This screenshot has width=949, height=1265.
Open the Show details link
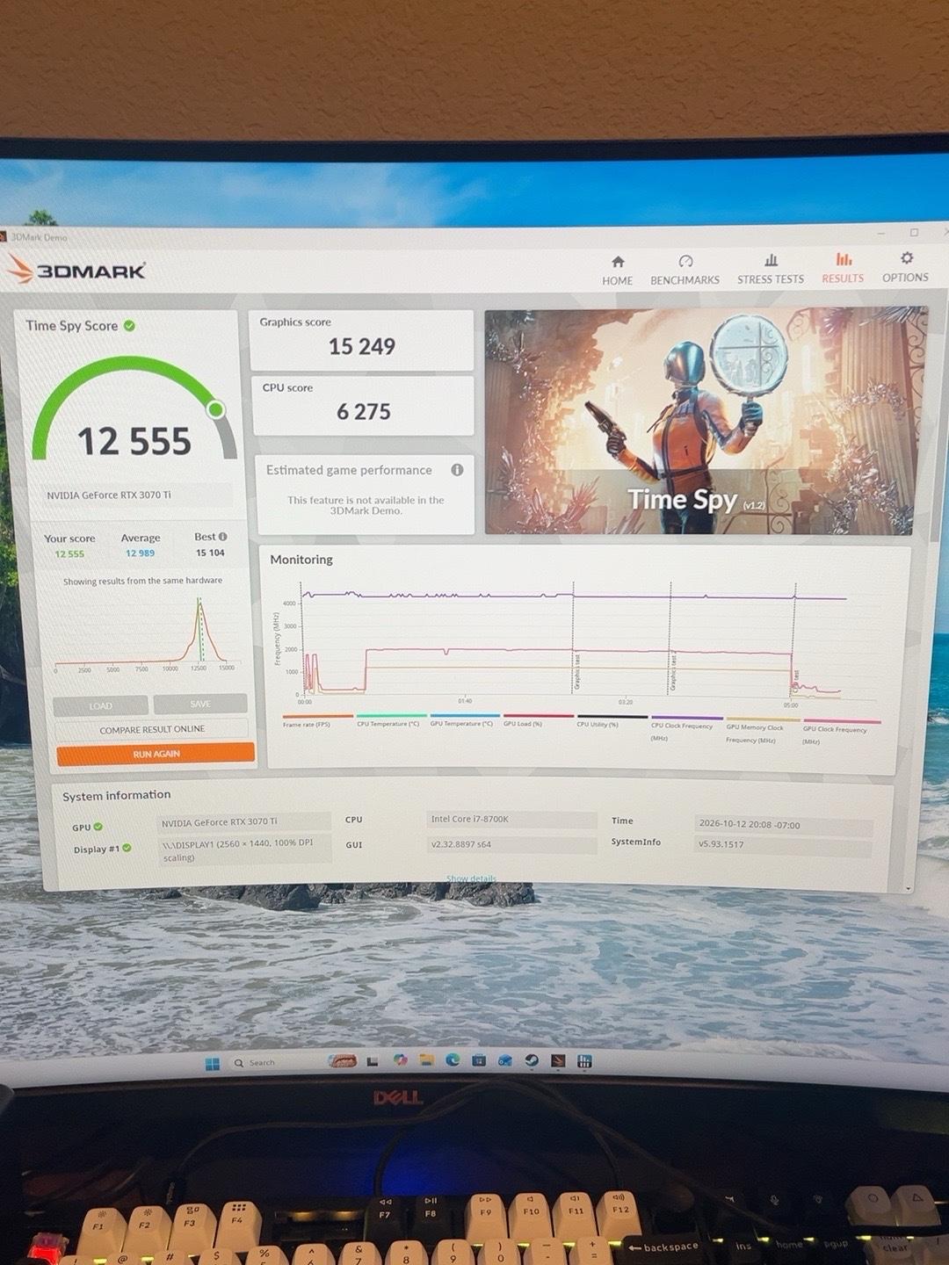coord(471,878)
